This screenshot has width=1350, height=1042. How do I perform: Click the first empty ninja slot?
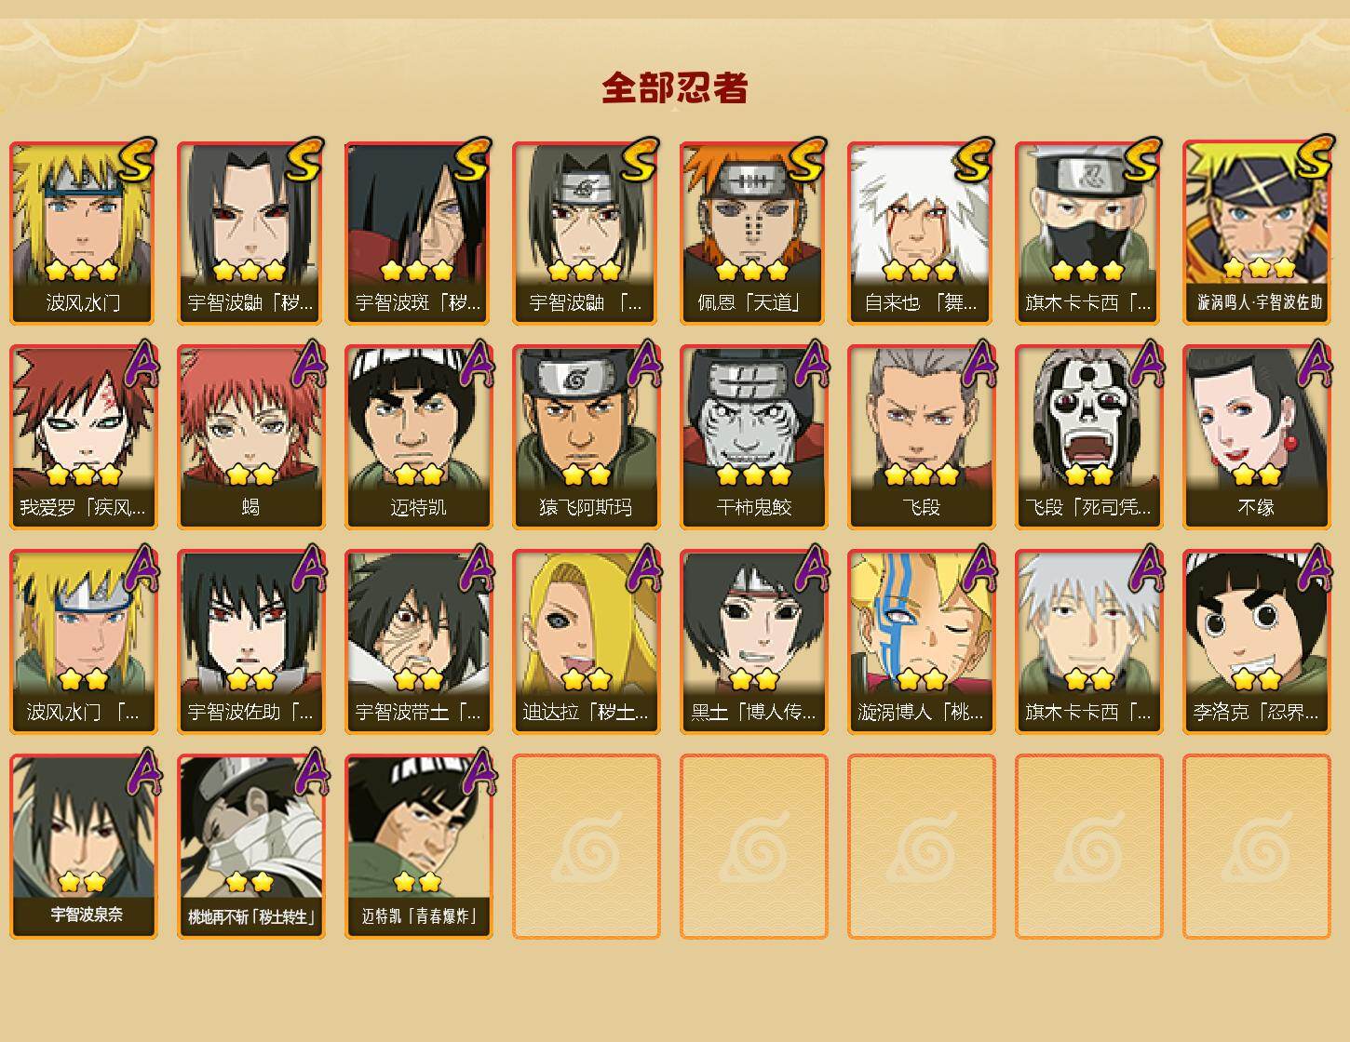pos(587,847)
